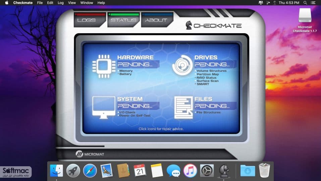Image resolution: width=321 pixels, height=181 pixels.
Task: Click the Spotlight search icon
Action: tap(305, 3)
